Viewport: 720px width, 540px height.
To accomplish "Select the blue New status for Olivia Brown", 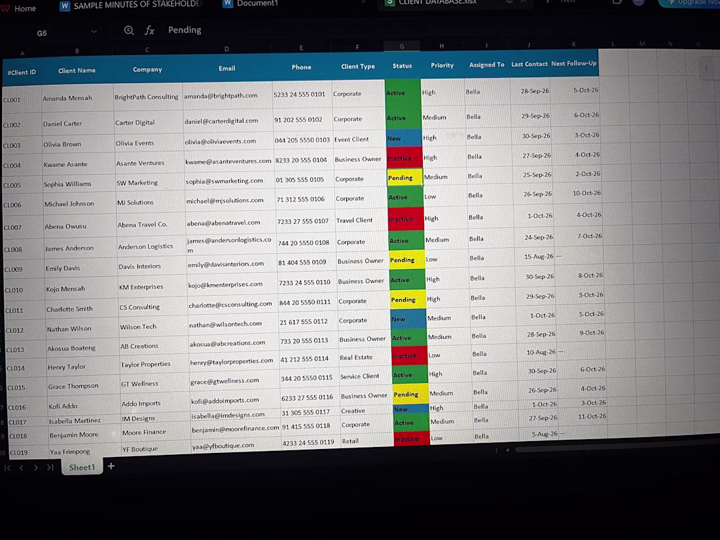I will coord(404,138).
